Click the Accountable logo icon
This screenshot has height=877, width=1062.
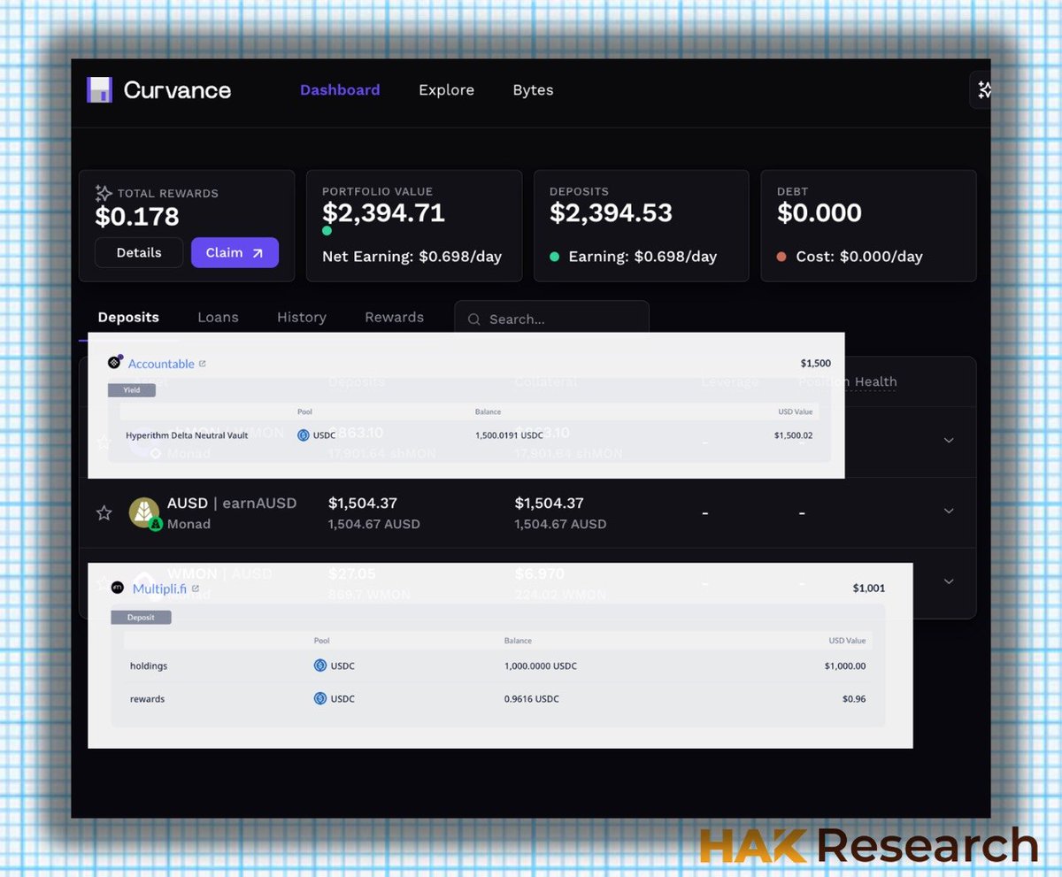(x=115, y=362)
